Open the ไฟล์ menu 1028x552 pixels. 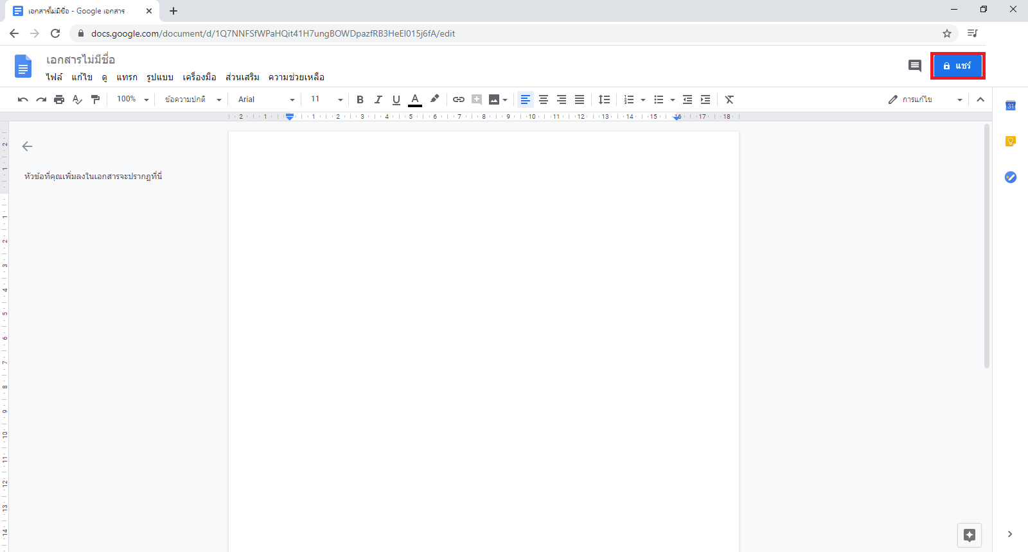tap(54, 77)
